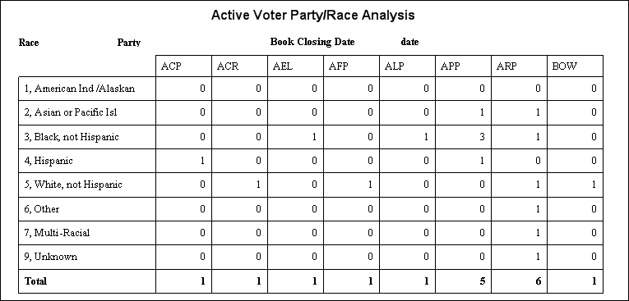
Task: Select the ACR party column header
Action: 228,66
